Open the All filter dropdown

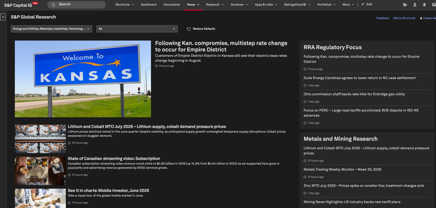[x=137, y=29]
